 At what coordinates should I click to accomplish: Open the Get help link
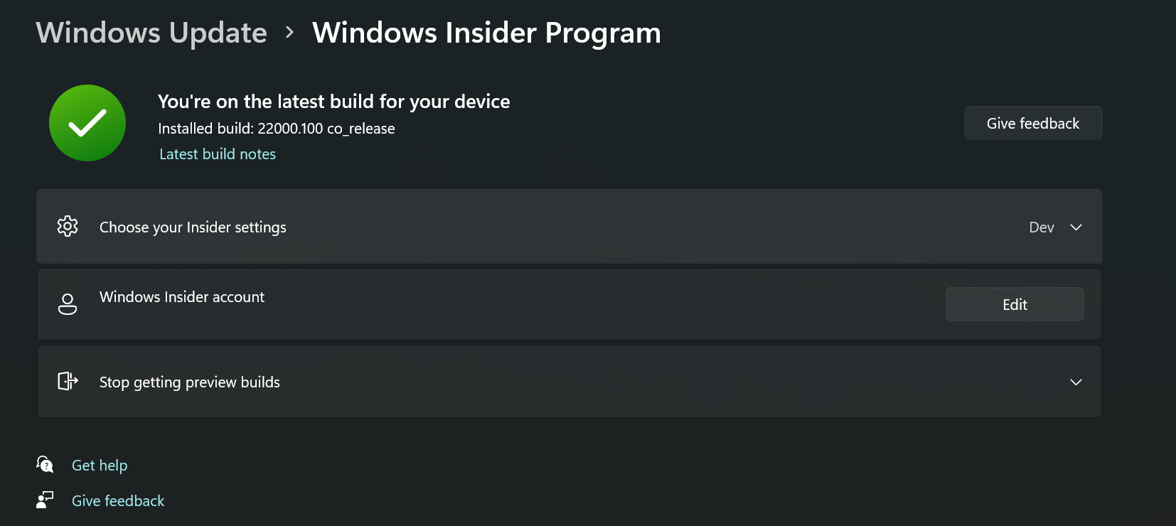pyautogui.click(x=100, y=466)
